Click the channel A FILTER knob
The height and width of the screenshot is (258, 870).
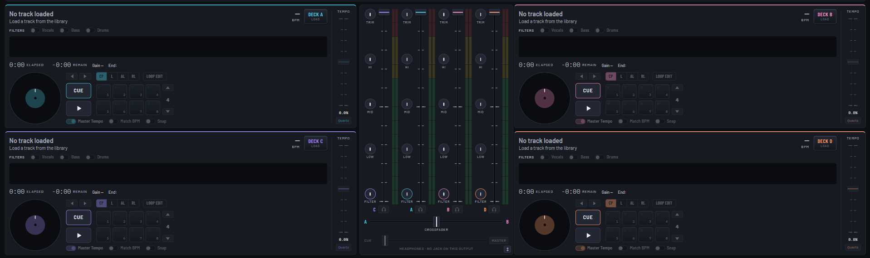(407, 194)
